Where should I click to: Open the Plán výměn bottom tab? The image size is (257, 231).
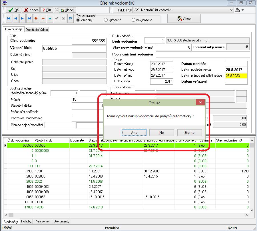pyautogui.click(x=43, y=221)
